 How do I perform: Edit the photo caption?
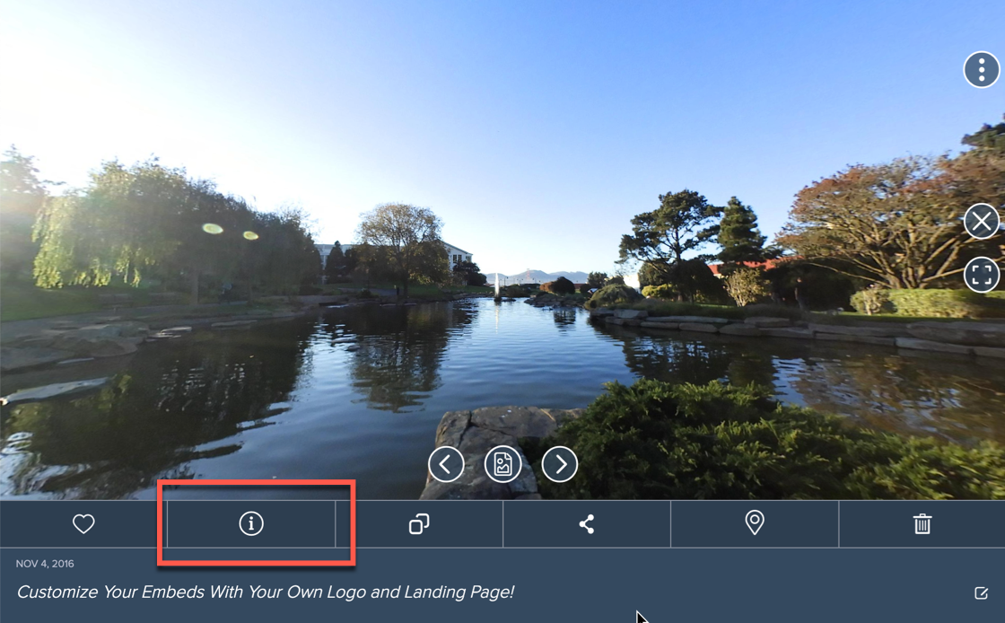(981, 592)
